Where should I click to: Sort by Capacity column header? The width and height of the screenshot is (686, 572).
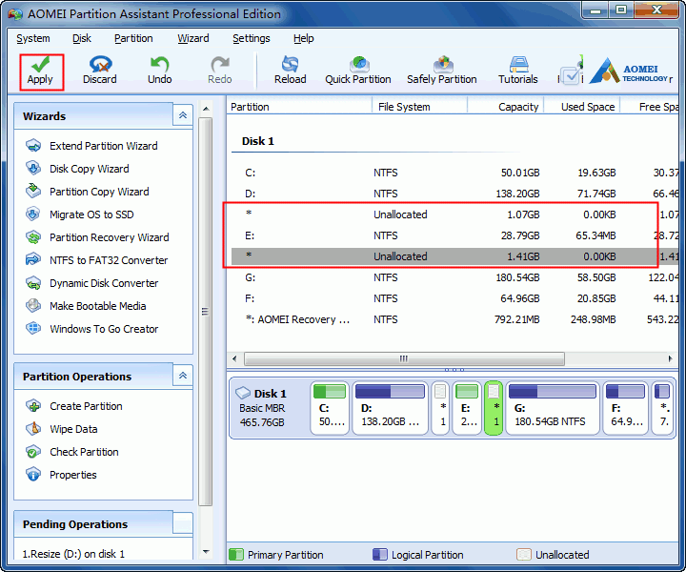(x=518, y=107)
